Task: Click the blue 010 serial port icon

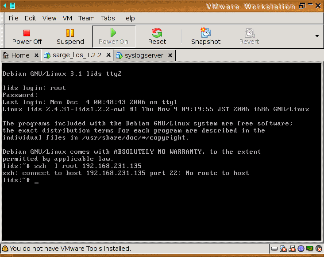Action: (301, 249)
